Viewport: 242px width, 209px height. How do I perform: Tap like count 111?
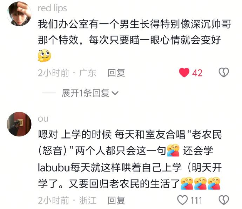[196, 201]
